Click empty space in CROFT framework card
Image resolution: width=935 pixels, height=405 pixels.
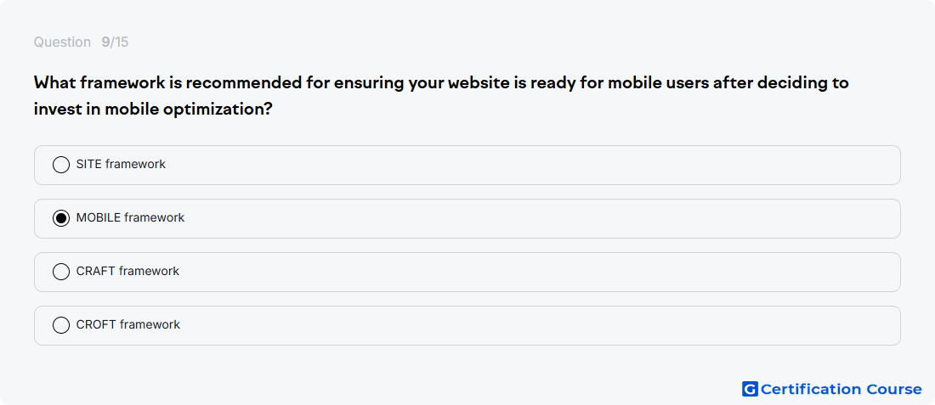point(536,326)
